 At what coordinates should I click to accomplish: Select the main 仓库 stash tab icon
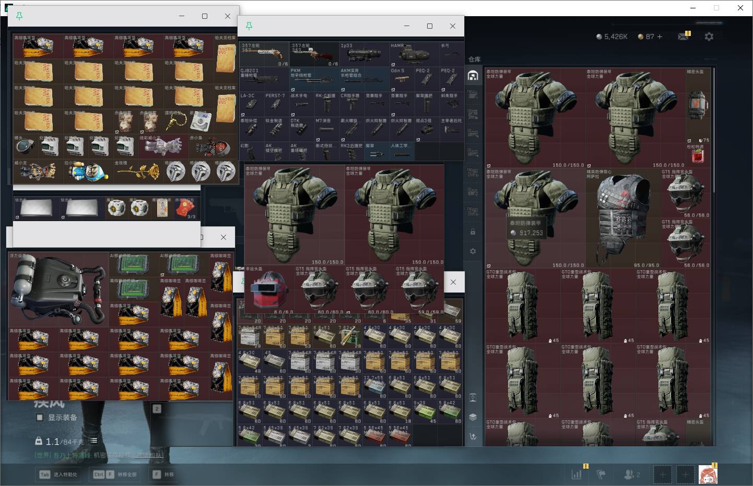(x=473, y=76)
